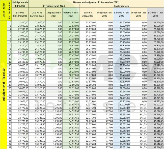Select OKB N536 Barema 2024 value 32.995,00
Screen dimensions: 164x149
pos(37,98)
